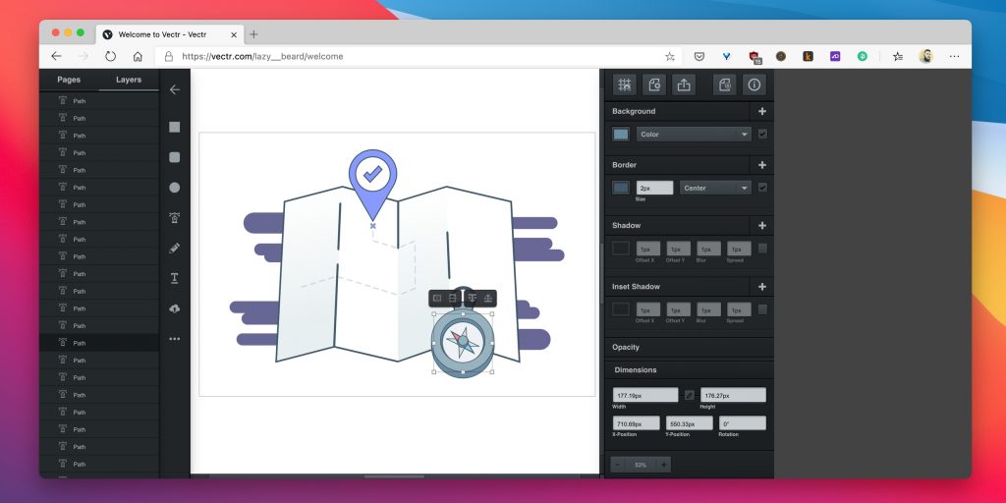Toggle the grid snapping icon
The image size is (1006, 503).
click(x=624, y=84)
